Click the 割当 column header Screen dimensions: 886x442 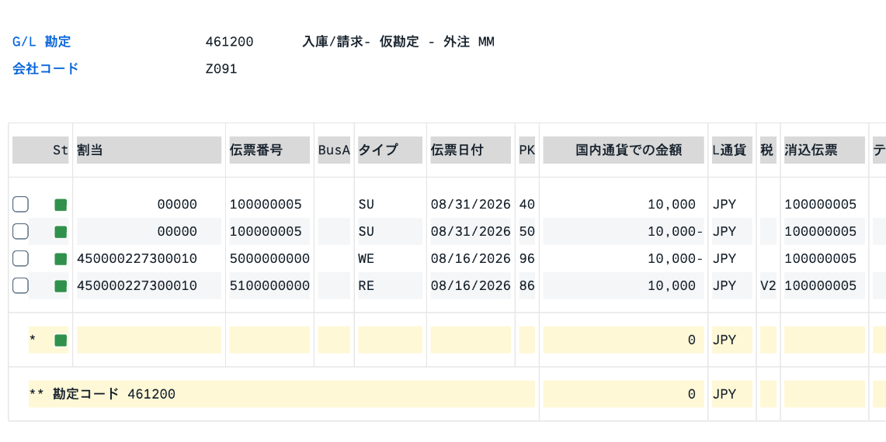tap(148, 150)
